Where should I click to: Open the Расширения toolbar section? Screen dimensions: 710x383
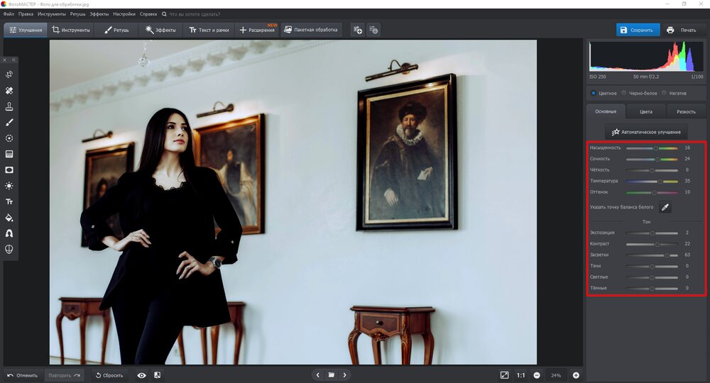[257, 30]
